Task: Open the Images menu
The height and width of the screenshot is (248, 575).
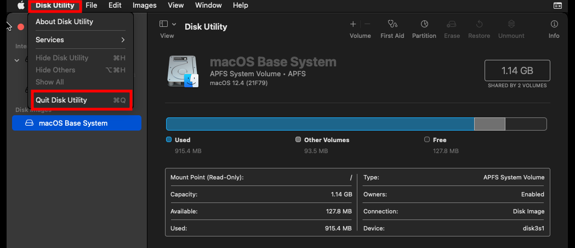Action: (145, 5)
